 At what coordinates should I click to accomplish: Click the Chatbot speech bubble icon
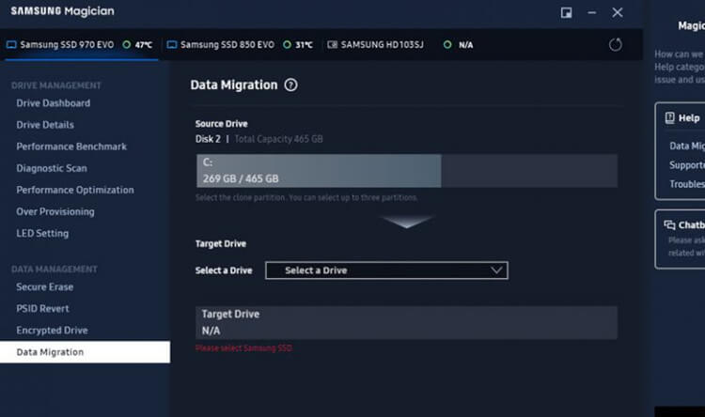point(669,224)
